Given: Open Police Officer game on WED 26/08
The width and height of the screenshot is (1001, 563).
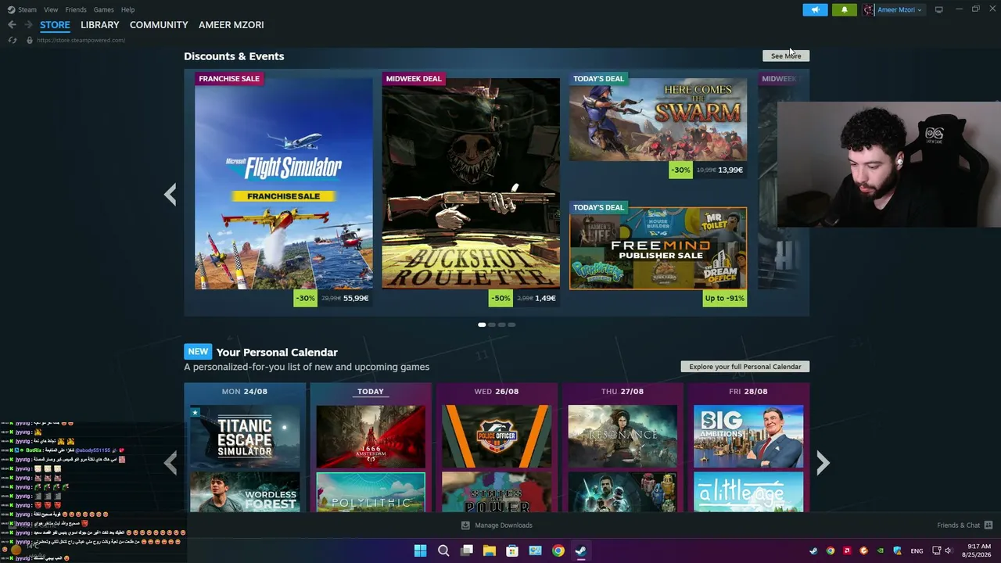Looking at the screenshot, I should click(497, 436).
